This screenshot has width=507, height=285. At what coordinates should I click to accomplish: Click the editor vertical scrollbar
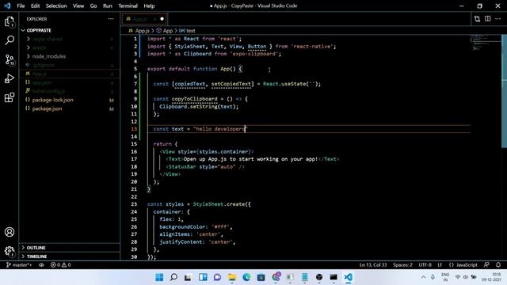(x=504, y=92)
